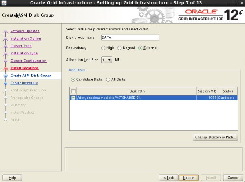Uncheck the VSTSHAREDISK disk row checkbox
This screenshot has height=182, width=245.
(73, 98)
